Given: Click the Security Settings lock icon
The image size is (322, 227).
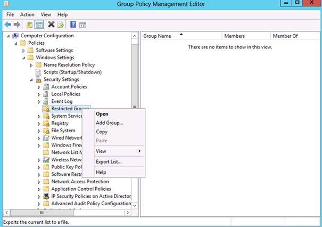Looking at the screenshot, I should click(38, 79).
